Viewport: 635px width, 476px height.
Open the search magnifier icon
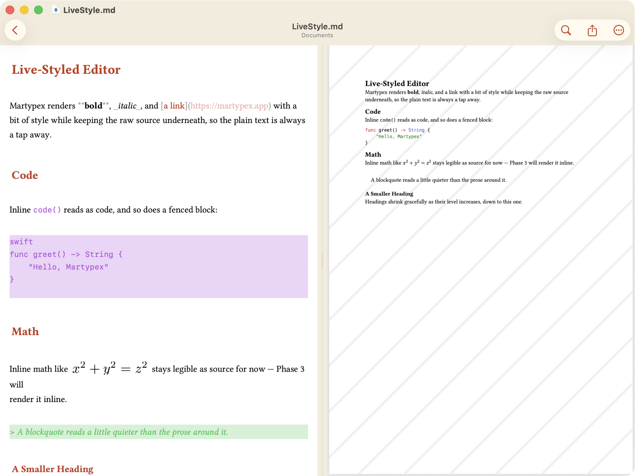tap(566, 30)
